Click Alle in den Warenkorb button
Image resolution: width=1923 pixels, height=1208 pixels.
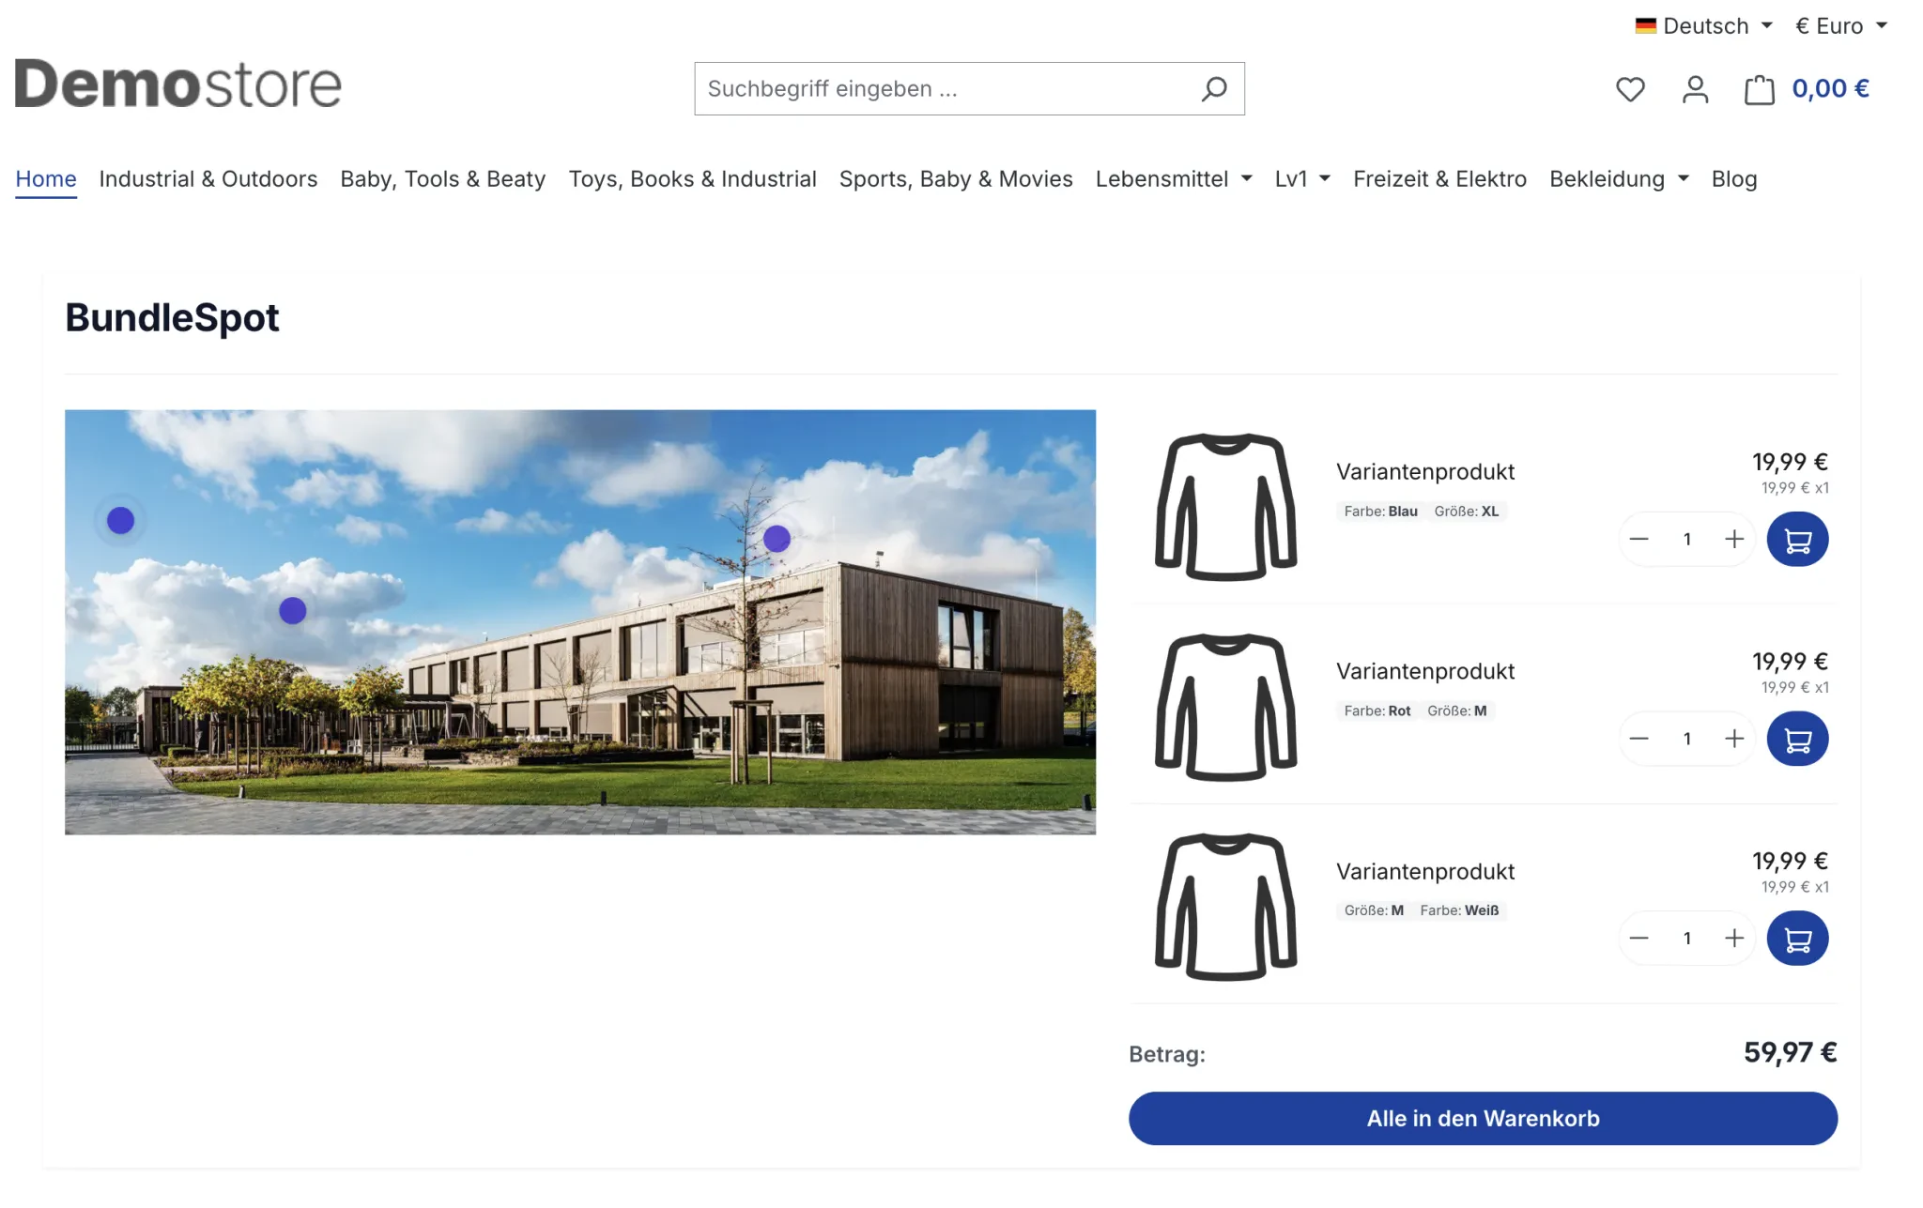pyautogui.click(x=1483, y=1118)
